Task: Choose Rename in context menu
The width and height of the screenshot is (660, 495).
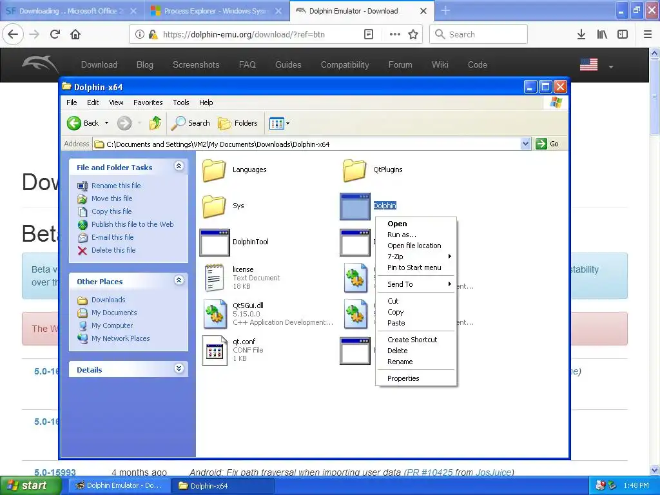Action: [x=400, y=362]
